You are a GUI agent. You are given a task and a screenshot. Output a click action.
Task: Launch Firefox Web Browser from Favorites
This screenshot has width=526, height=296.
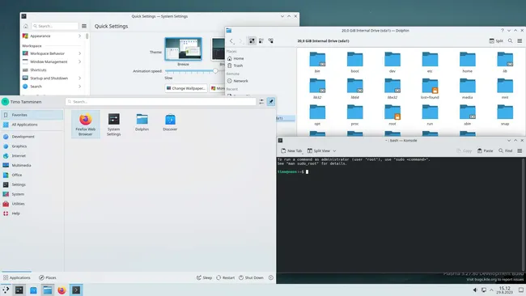[x=86, y=125]
